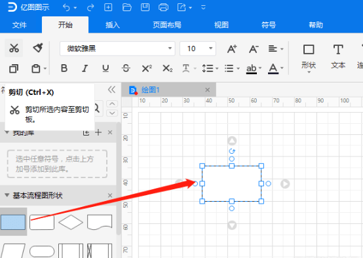The height and width of the screenshot is (258, 363).
Task: Paste with the clipboard icon
Action: pyautogui.click(x=35, y=69)
